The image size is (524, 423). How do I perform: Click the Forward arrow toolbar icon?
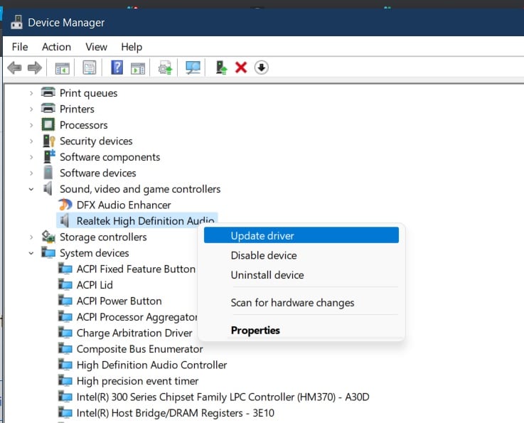coord(35,68)
